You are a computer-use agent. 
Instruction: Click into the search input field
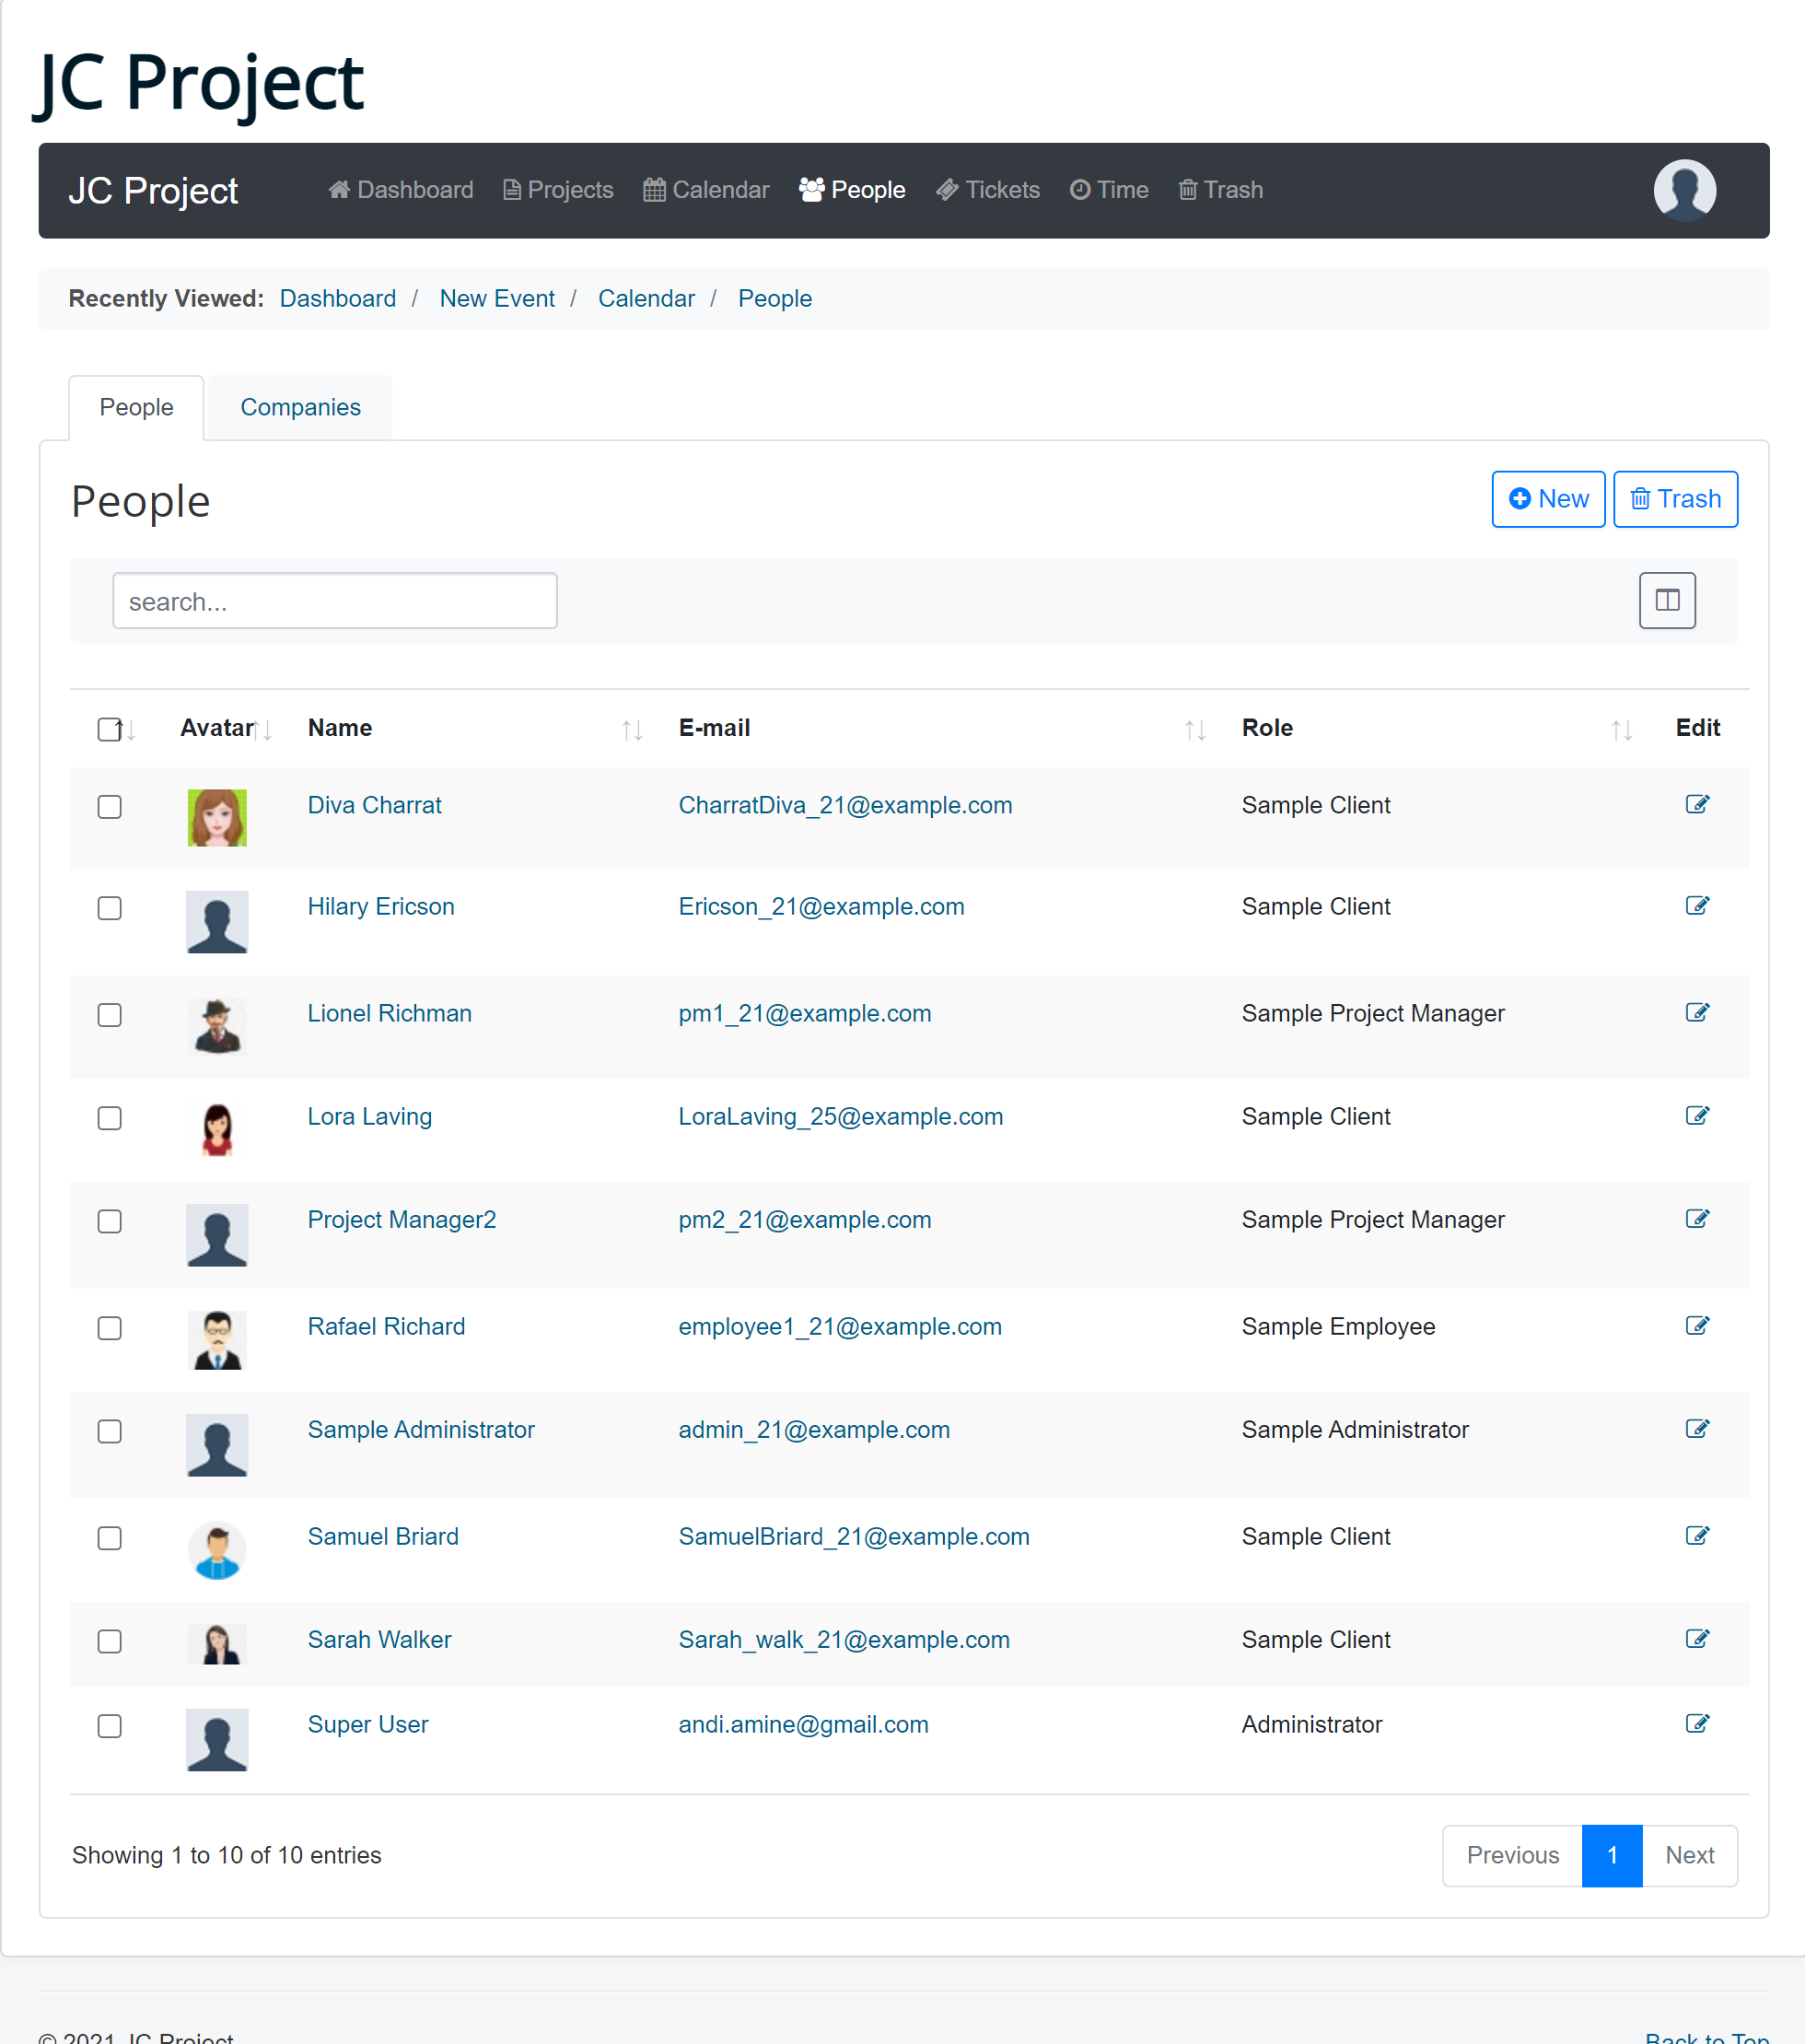334,601
